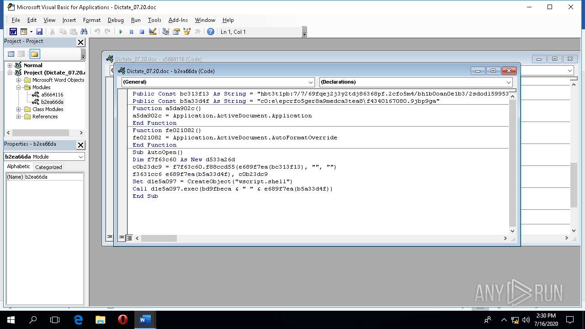This screenshot has height=329, width=585.
Task: Open View Microsoft Word icon in toolbar
Action: tap(13, 32)
